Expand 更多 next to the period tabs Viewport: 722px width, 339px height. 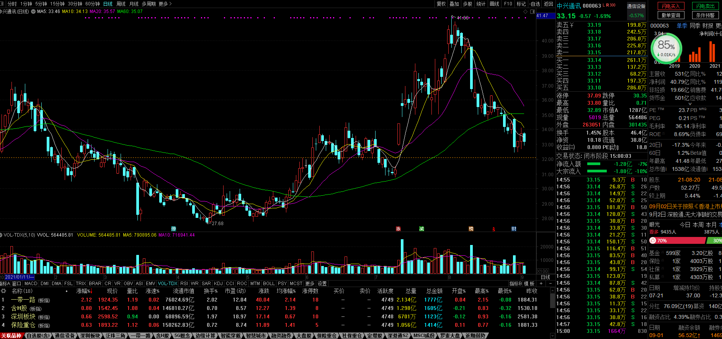pyautogui.click(x=165, y=4)
